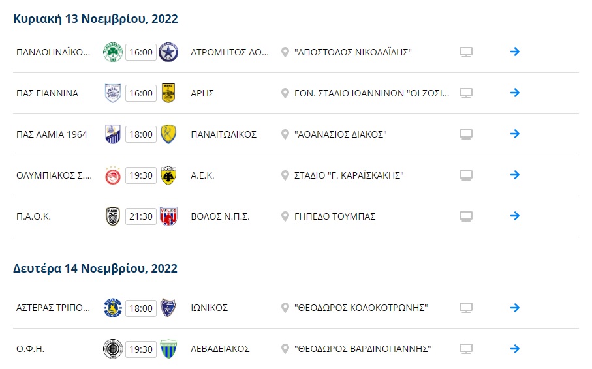Click map pin beside ΓΗΠΕΔΟ ΤΟΥΜΠΑΣ
The height and width of the screenshot is (369, 592).
[285, 216]
